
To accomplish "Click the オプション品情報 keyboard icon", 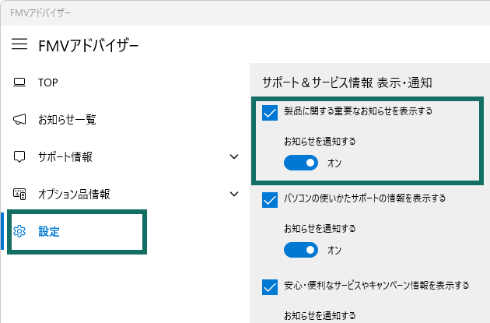I will (20, 194).
